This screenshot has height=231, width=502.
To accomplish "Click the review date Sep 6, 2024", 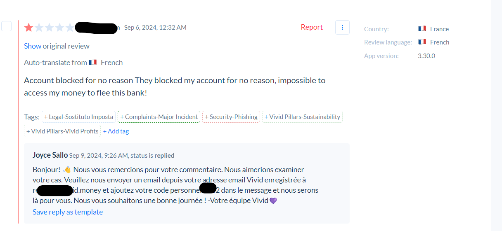I will point(155,28).
